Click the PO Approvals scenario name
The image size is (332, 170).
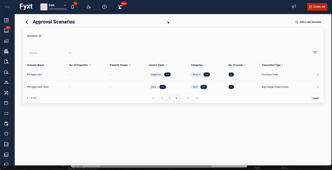coord(34,75)
